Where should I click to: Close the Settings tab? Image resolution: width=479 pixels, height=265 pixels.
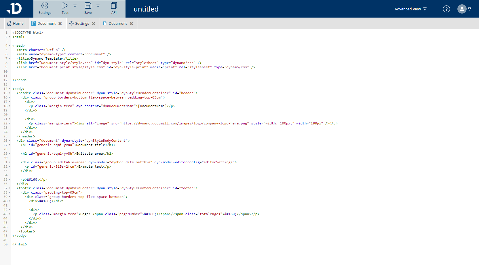pos(94,23)
